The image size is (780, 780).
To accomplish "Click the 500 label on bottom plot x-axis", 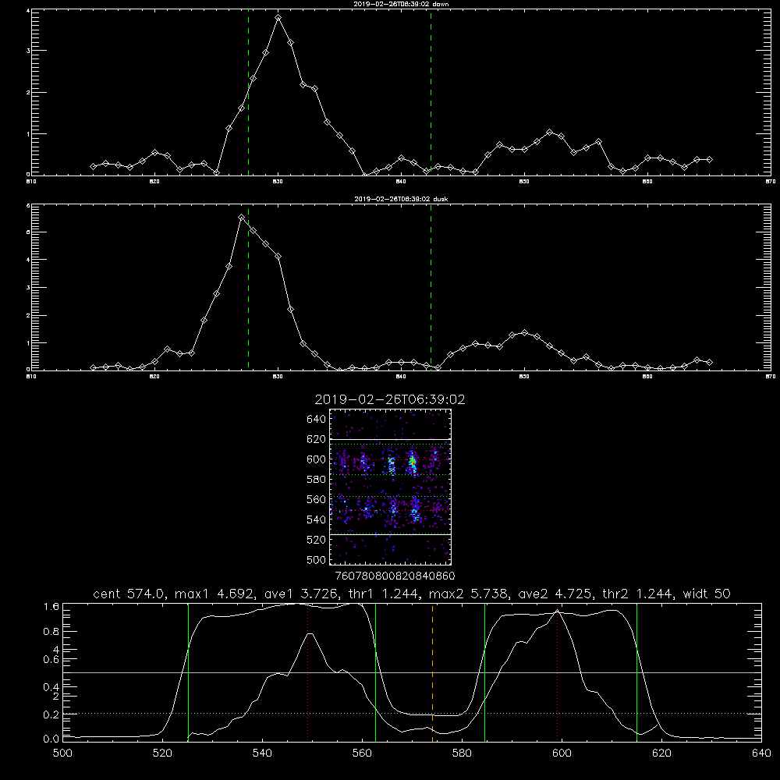I will click(62, 753).
